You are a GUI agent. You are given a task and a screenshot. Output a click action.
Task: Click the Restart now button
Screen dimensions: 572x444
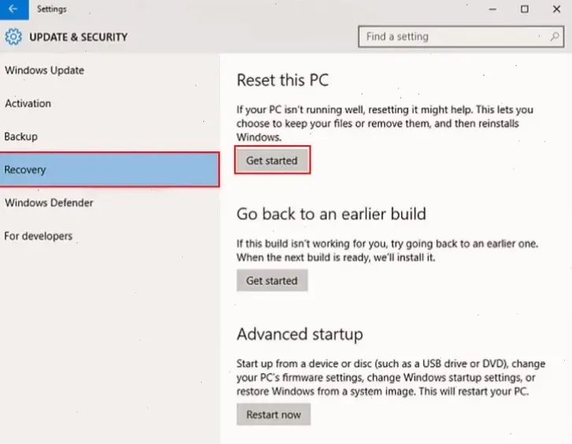(273, 414)
